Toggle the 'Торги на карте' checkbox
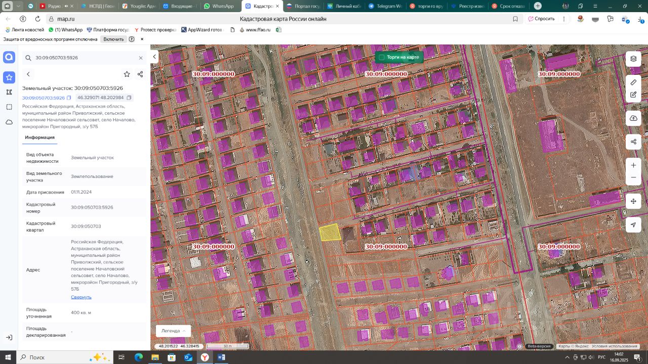This screenshot has height=364, width=648. tap(382, 58)
